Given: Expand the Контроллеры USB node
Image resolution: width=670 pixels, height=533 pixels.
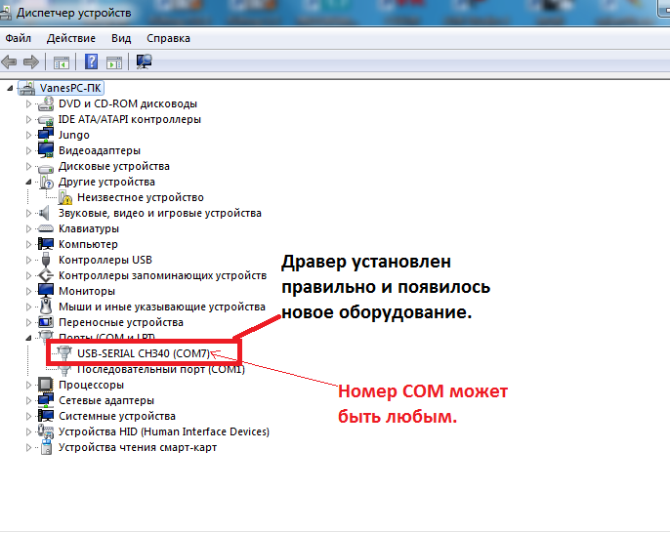Looking at the screenshot, I should (28, 260).
